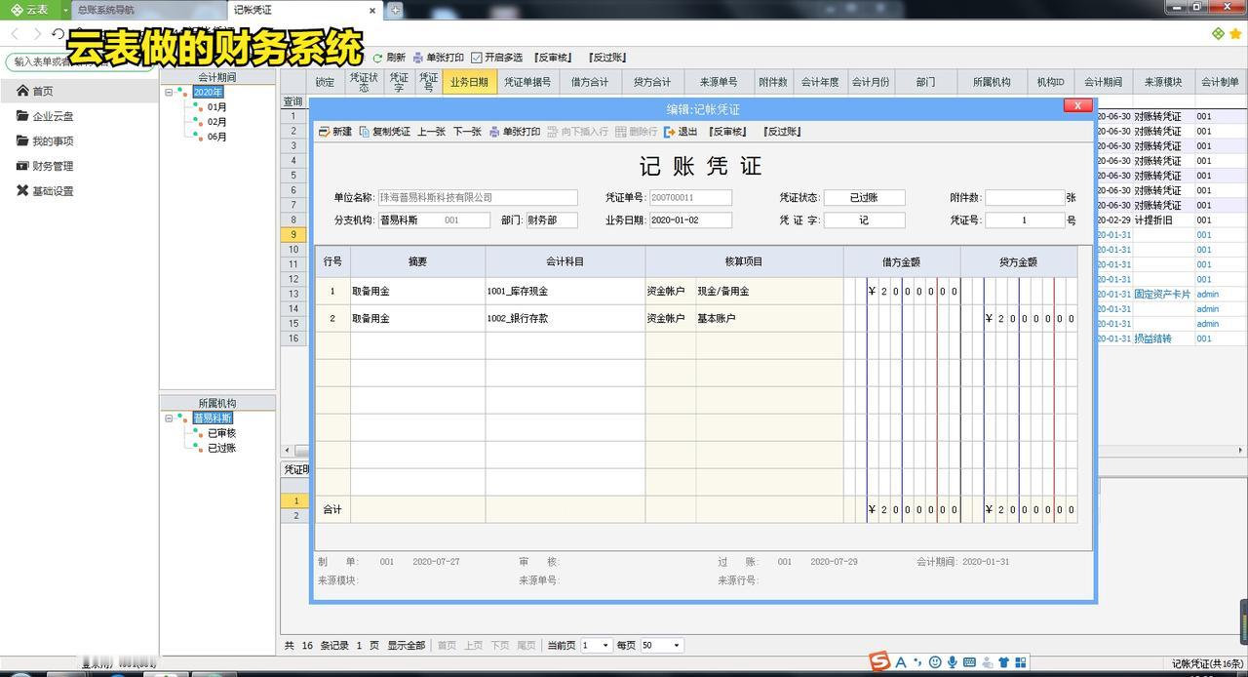This screenshot has height=677, width=1248.
Task: Click the Sogou skin shirt icon
Action: click(1003, 662)
